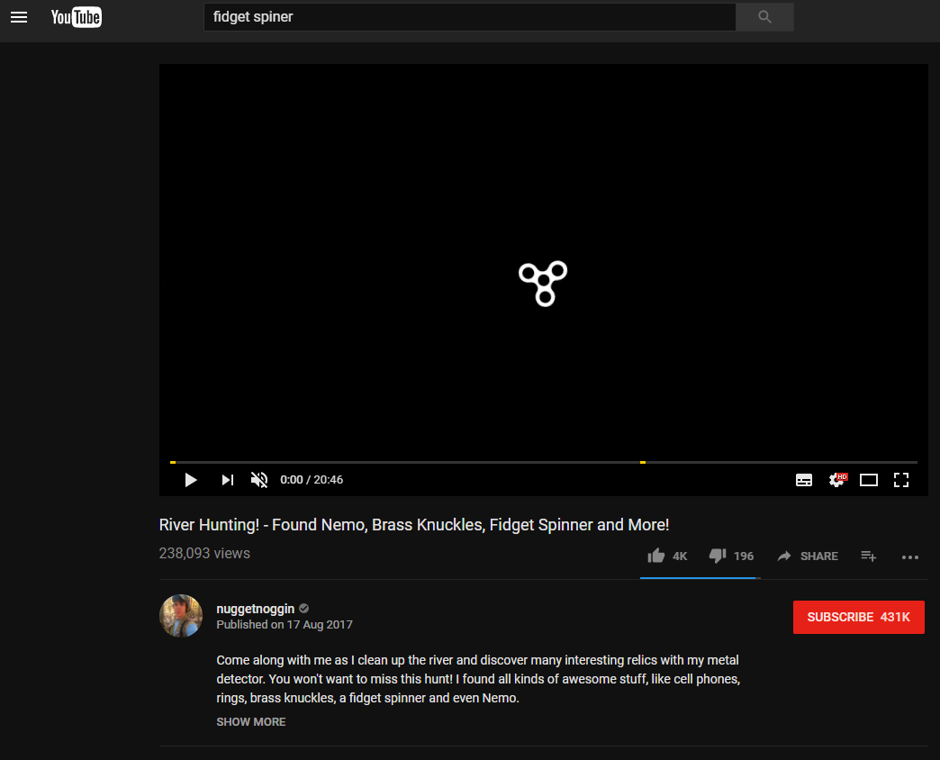Viewport: 940px width, 760px height.
Task: Play the river hunting video
Action: point(191,479)
